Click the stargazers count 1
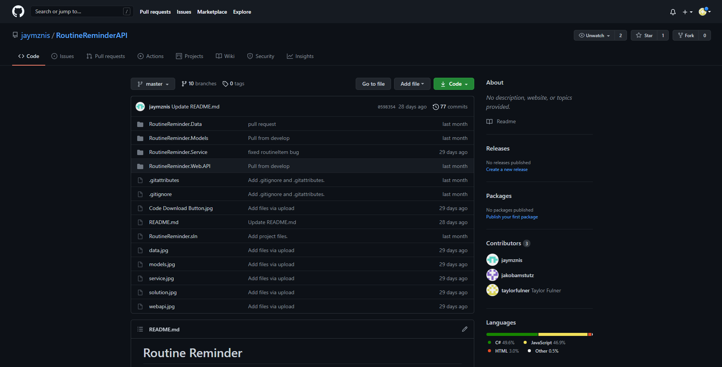 [x=663, y=35]
